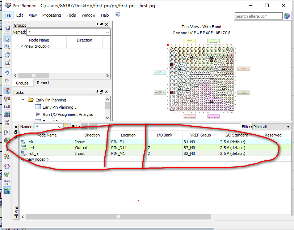The image size is (294, 230).
Task: Click the globe icon beside altera search
Action: click(x=287, y=16)
